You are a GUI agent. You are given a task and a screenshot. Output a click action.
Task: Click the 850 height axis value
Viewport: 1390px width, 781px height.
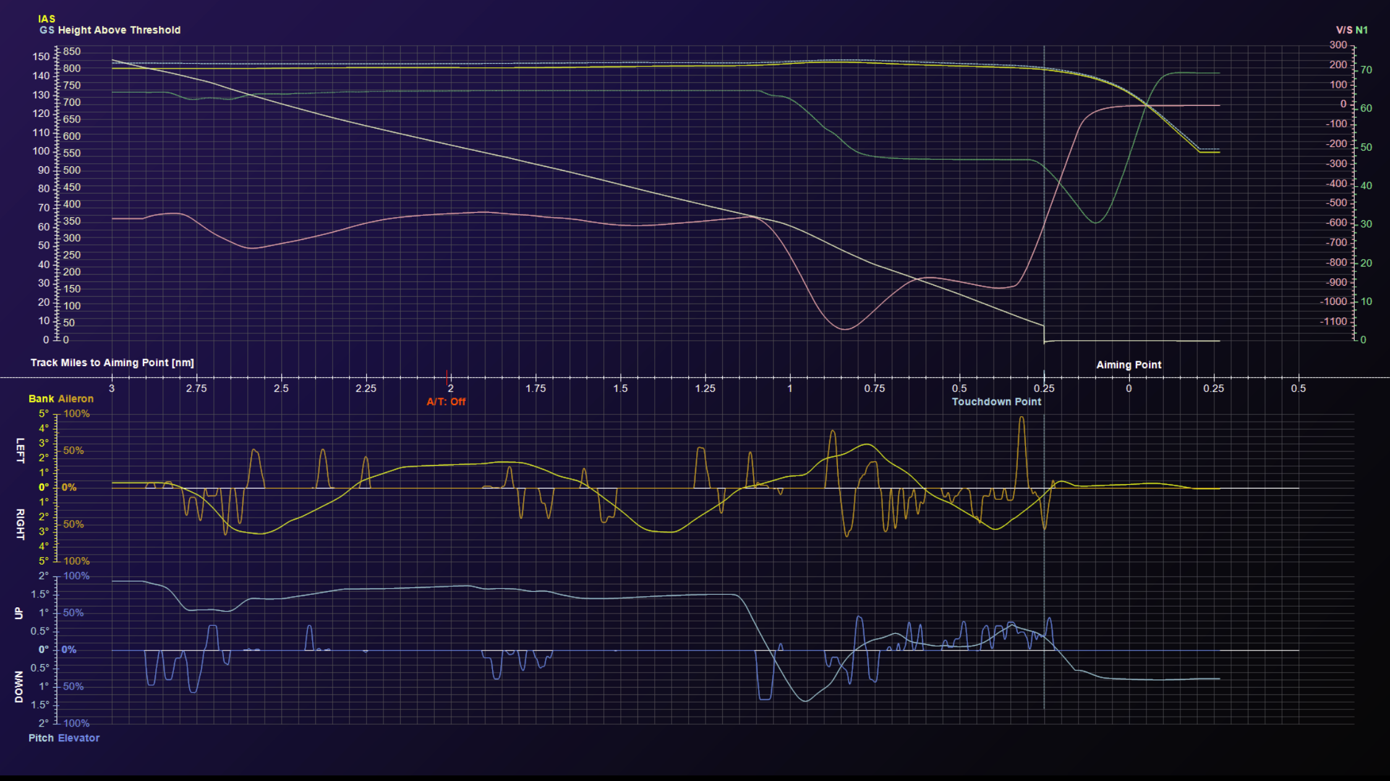(x=72, y=52)
